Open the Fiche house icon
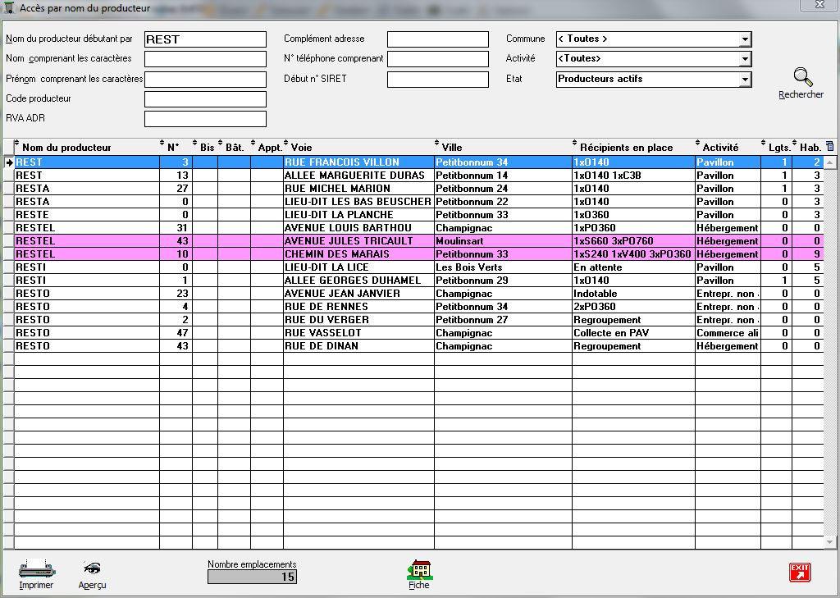 [x=418, y=569]
